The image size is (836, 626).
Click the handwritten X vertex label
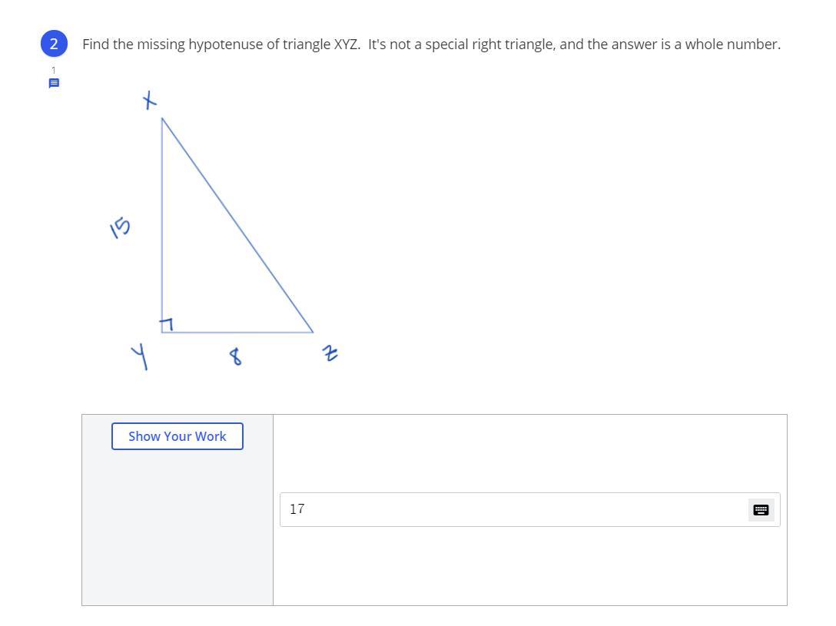[151, 100]
